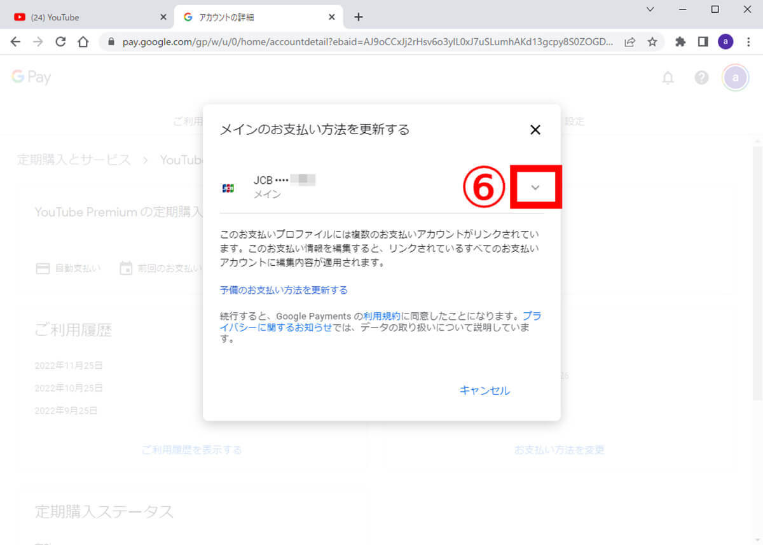Image resolution: width=763 pixels, height=545 pixels.
Task: Go to browser home page
Action: pos(83,42)
